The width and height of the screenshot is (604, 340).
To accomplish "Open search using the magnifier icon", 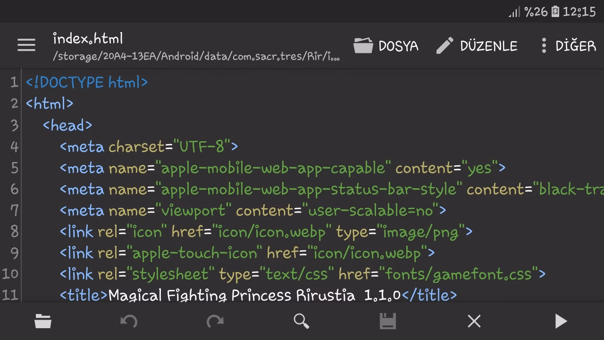I will 301,321.
